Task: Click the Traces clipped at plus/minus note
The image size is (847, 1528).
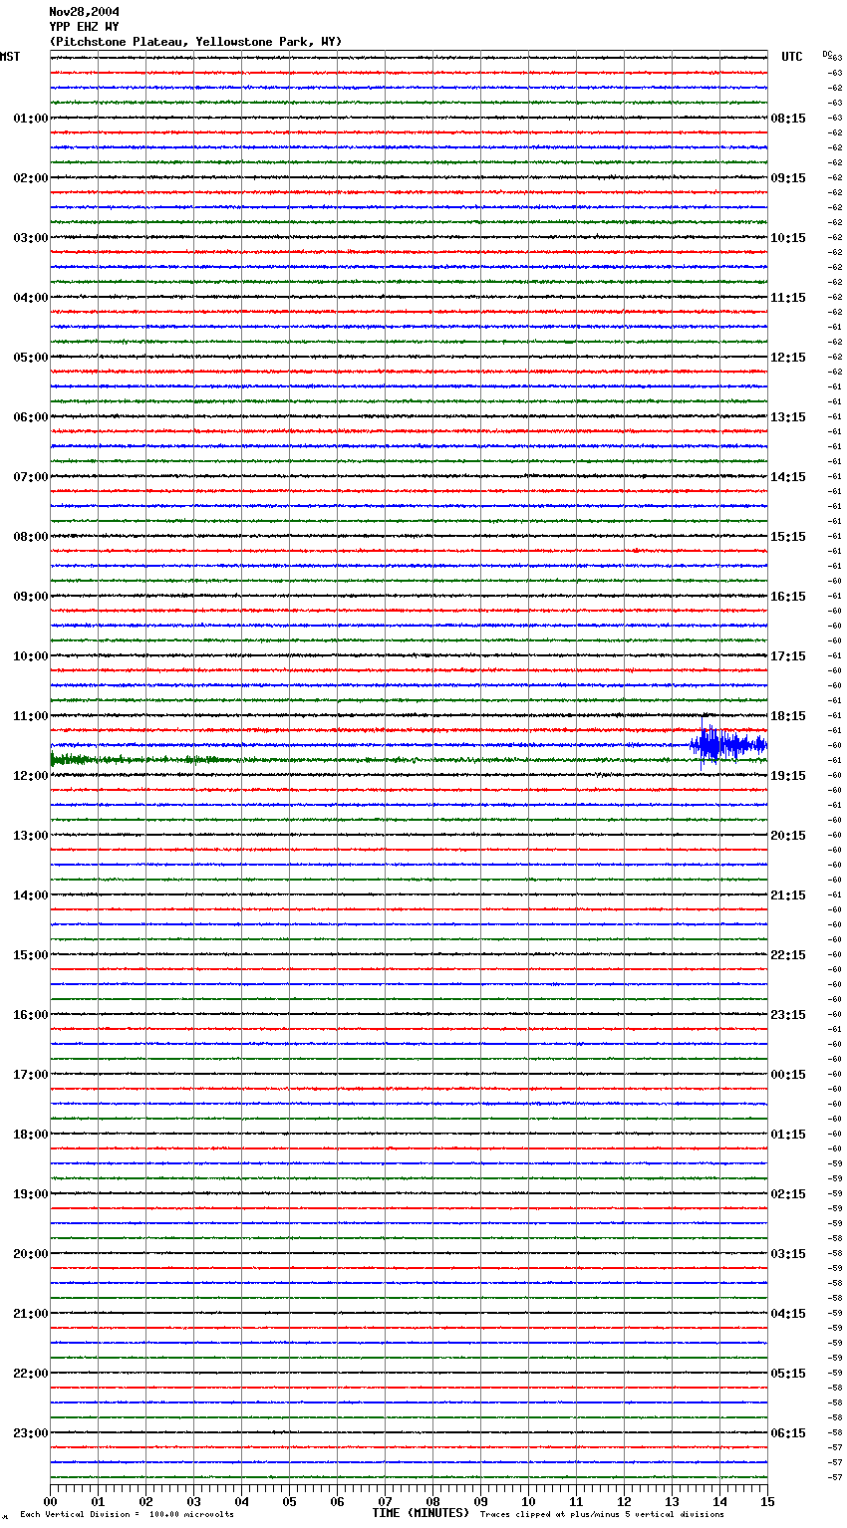Action: pyautogui.click(x=602, y=1515)
